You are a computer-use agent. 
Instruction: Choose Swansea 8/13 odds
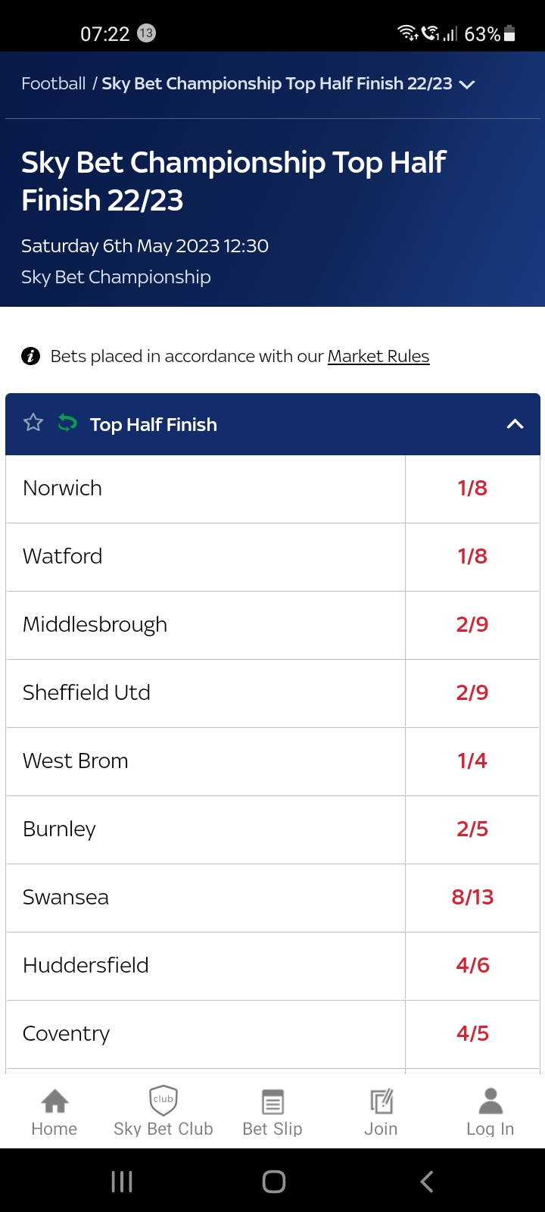click(472, 898)
